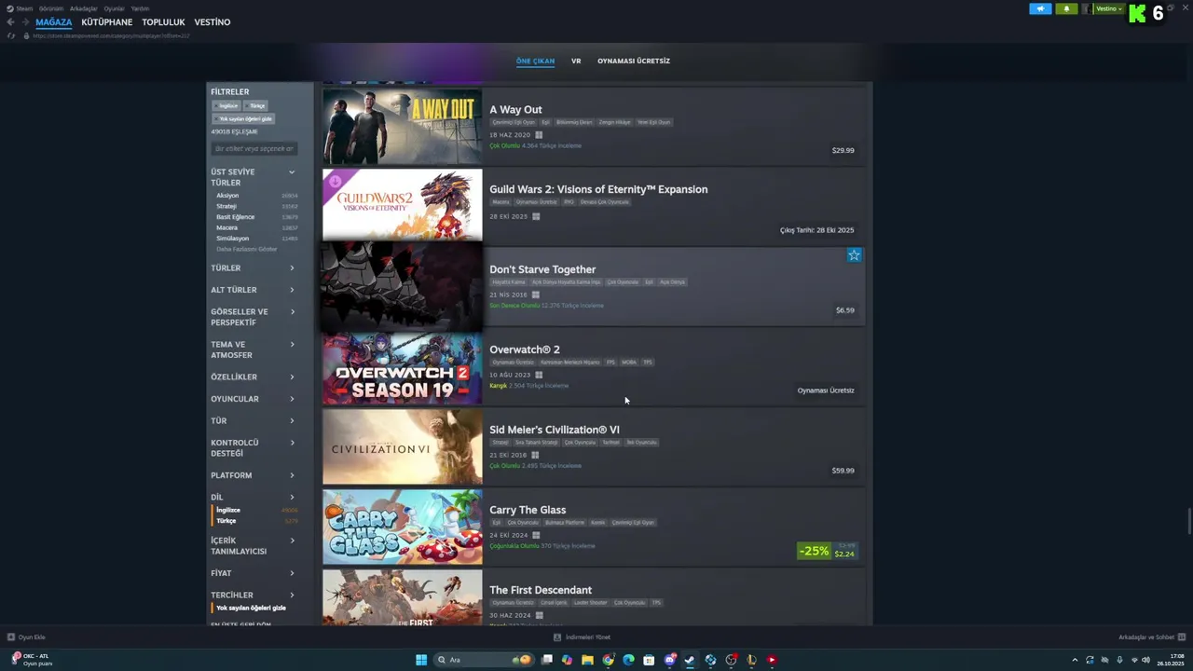This screenshot has width=1193, height=671.
Task: Open Arkadaşlar ve Sohbet panel
Action: tap(1151, 637)
